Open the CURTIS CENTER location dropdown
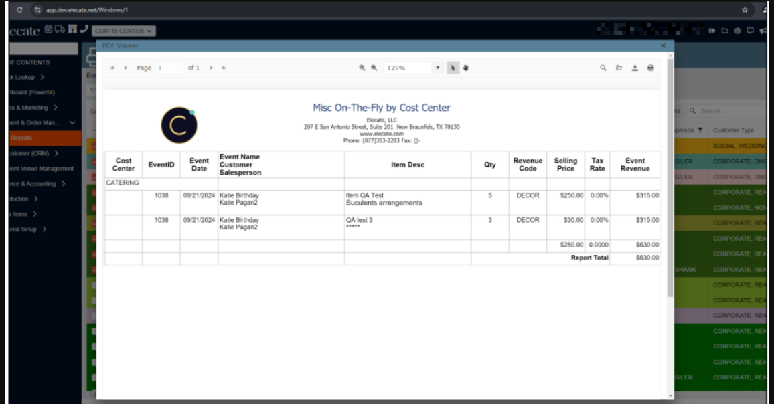This screenshot has width=774, height=404. pyautogui.click(x=124, y=31)
